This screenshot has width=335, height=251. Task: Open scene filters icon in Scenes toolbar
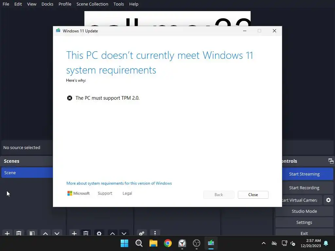point(32,233)
